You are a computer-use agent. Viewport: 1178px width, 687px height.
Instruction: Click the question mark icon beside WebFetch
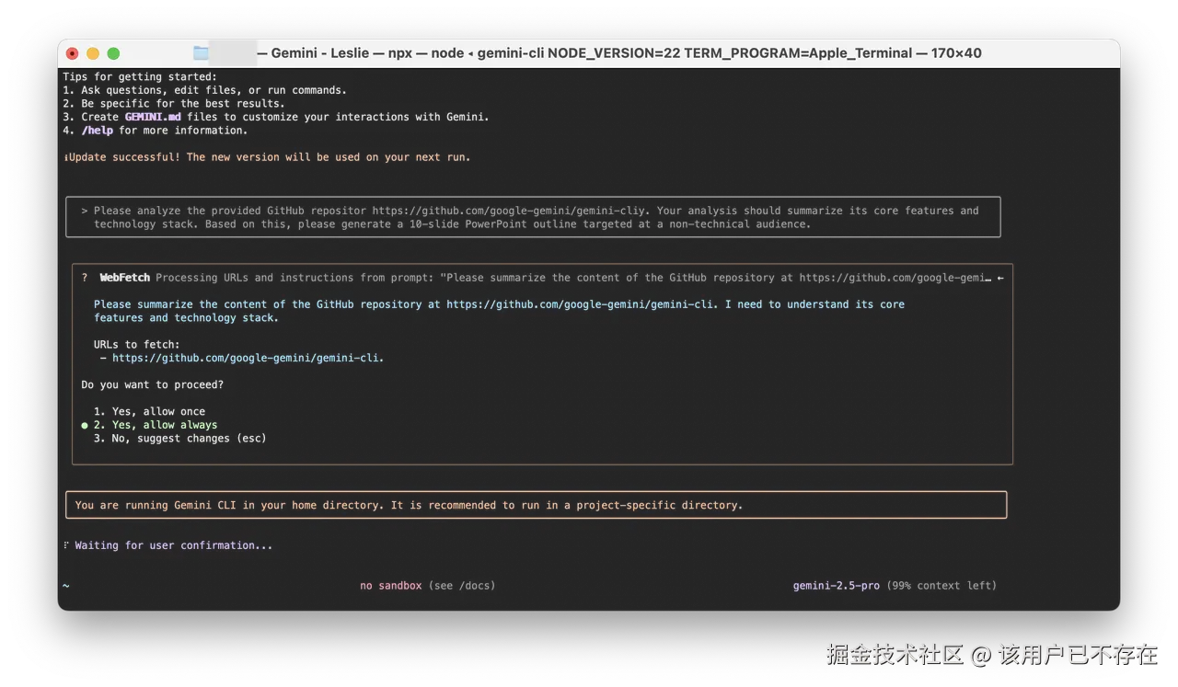point(85,278)
